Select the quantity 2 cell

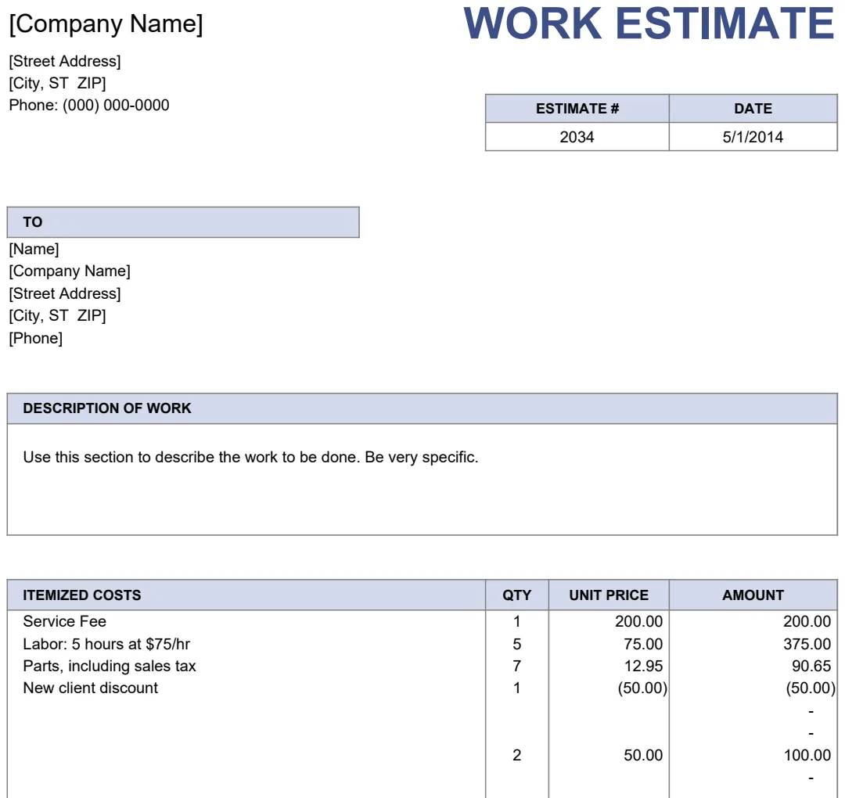(517, 755)
